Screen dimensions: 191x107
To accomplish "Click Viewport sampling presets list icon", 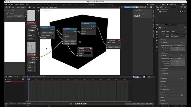I will click(182, 43).
